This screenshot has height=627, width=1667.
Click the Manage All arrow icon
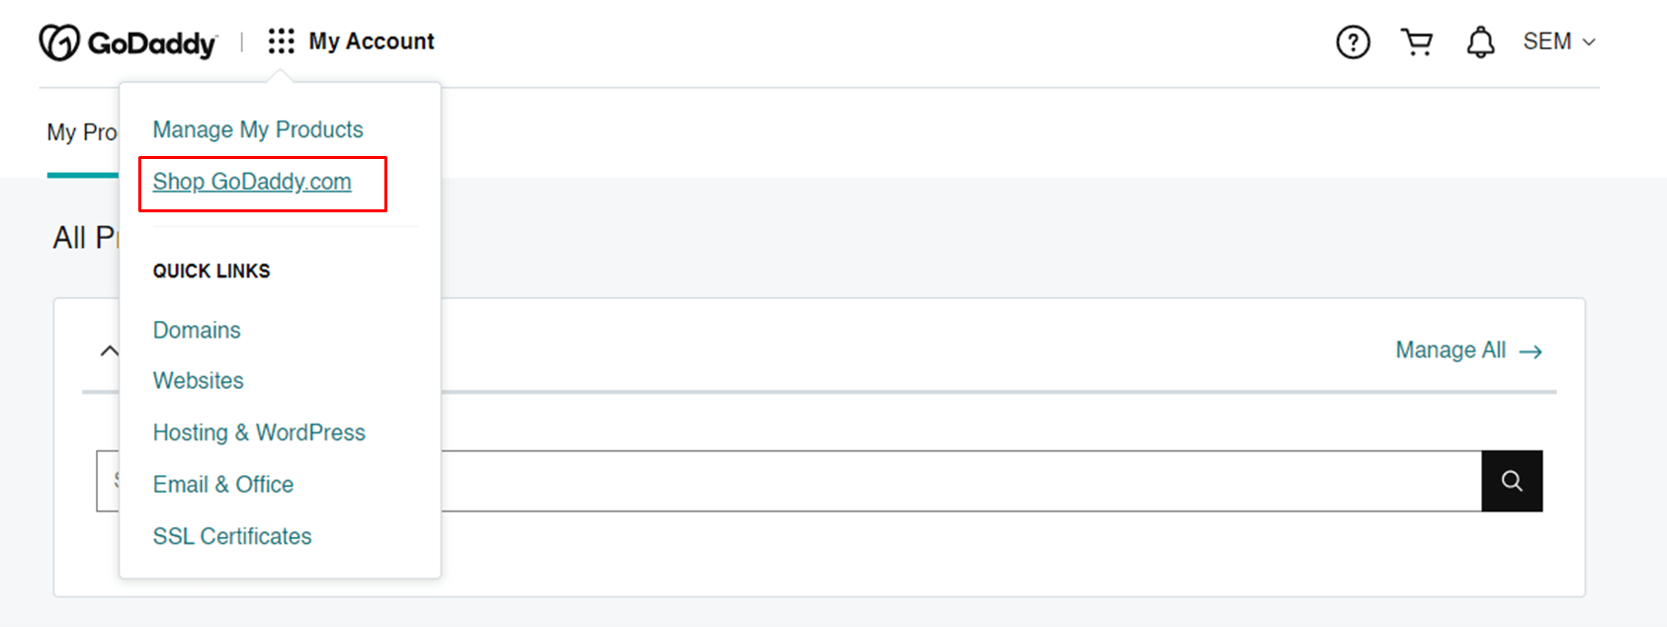tap(1531, 351)
